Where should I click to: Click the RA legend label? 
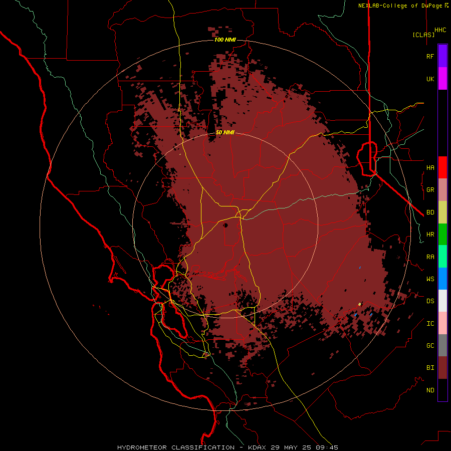coord(430,257)
